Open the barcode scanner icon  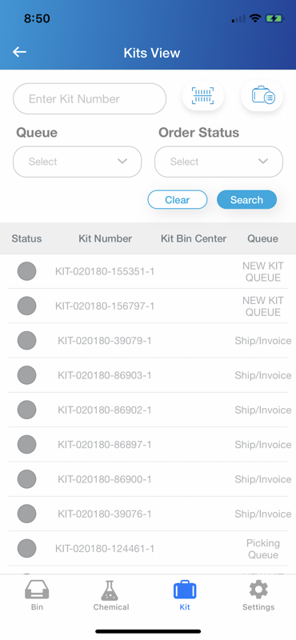pyautogui.click(x=203, y=95)
